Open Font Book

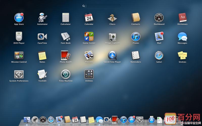point(66,37)
